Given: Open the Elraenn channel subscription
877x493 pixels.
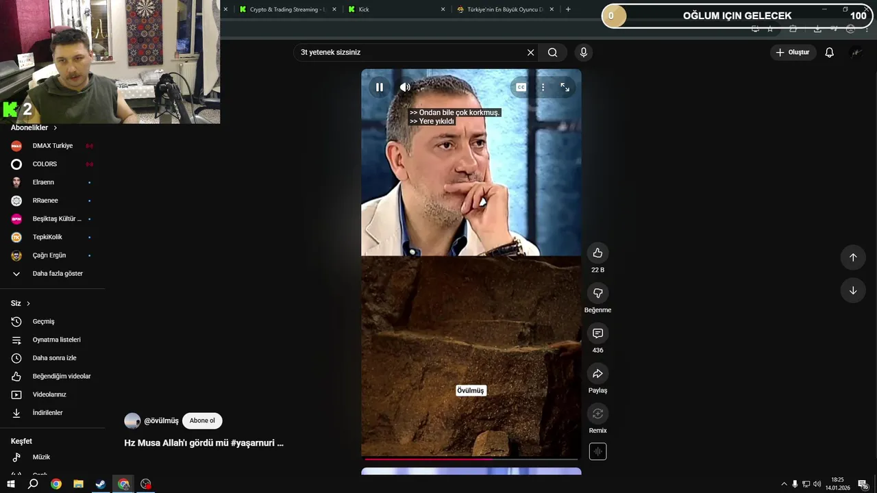Looking at the screenshot, I should point(53,182).
